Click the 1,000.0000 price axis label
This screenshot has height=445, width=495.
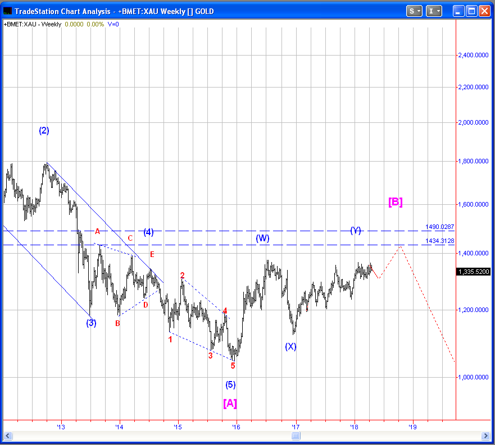[x=473, y=377]
